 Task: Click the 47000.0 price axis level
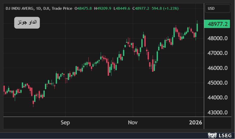tap(217, 53)
